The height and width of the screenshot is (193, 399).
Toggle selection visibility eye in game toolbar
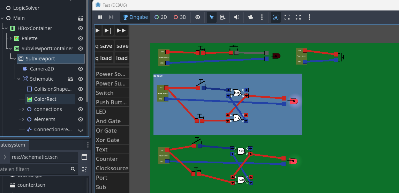[x=198, y=17]
